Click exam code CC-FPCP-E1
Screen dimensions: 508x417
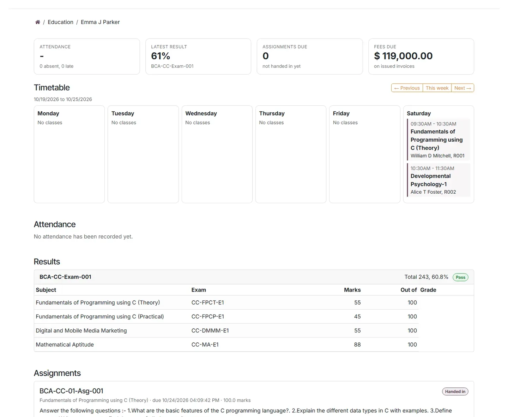point(208,317)
